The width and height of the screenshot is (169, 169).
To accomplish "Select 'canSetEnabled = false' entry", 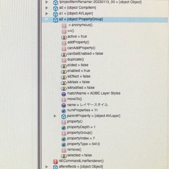I will (85, 54).
